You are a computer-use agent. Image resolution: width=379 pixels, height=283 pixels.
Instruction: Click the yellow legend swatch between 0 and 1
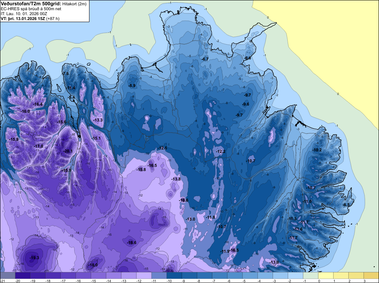pos(326,275)
